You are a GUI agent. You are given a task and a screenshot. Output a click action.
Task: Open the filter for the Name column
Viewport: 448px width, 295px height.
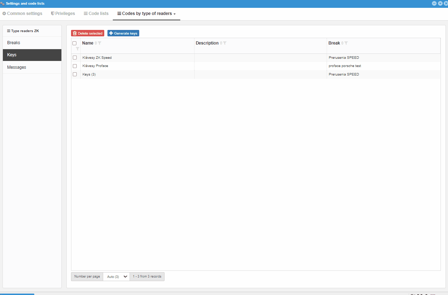coord(100,43)
